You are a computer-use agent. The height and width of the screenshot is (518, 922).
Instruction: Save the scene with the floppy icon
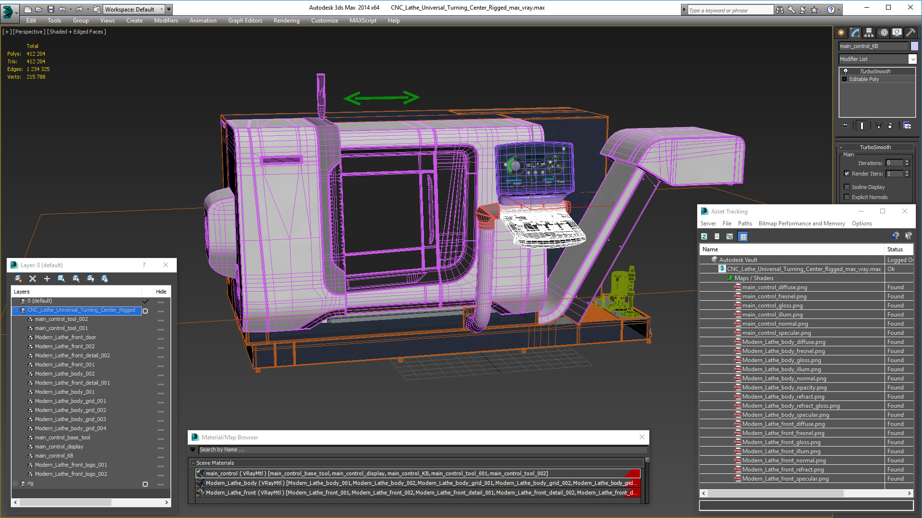pos(50,9)
